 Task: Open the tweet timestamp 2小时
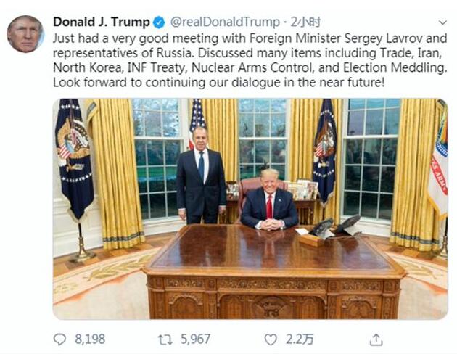click(305, 22)
